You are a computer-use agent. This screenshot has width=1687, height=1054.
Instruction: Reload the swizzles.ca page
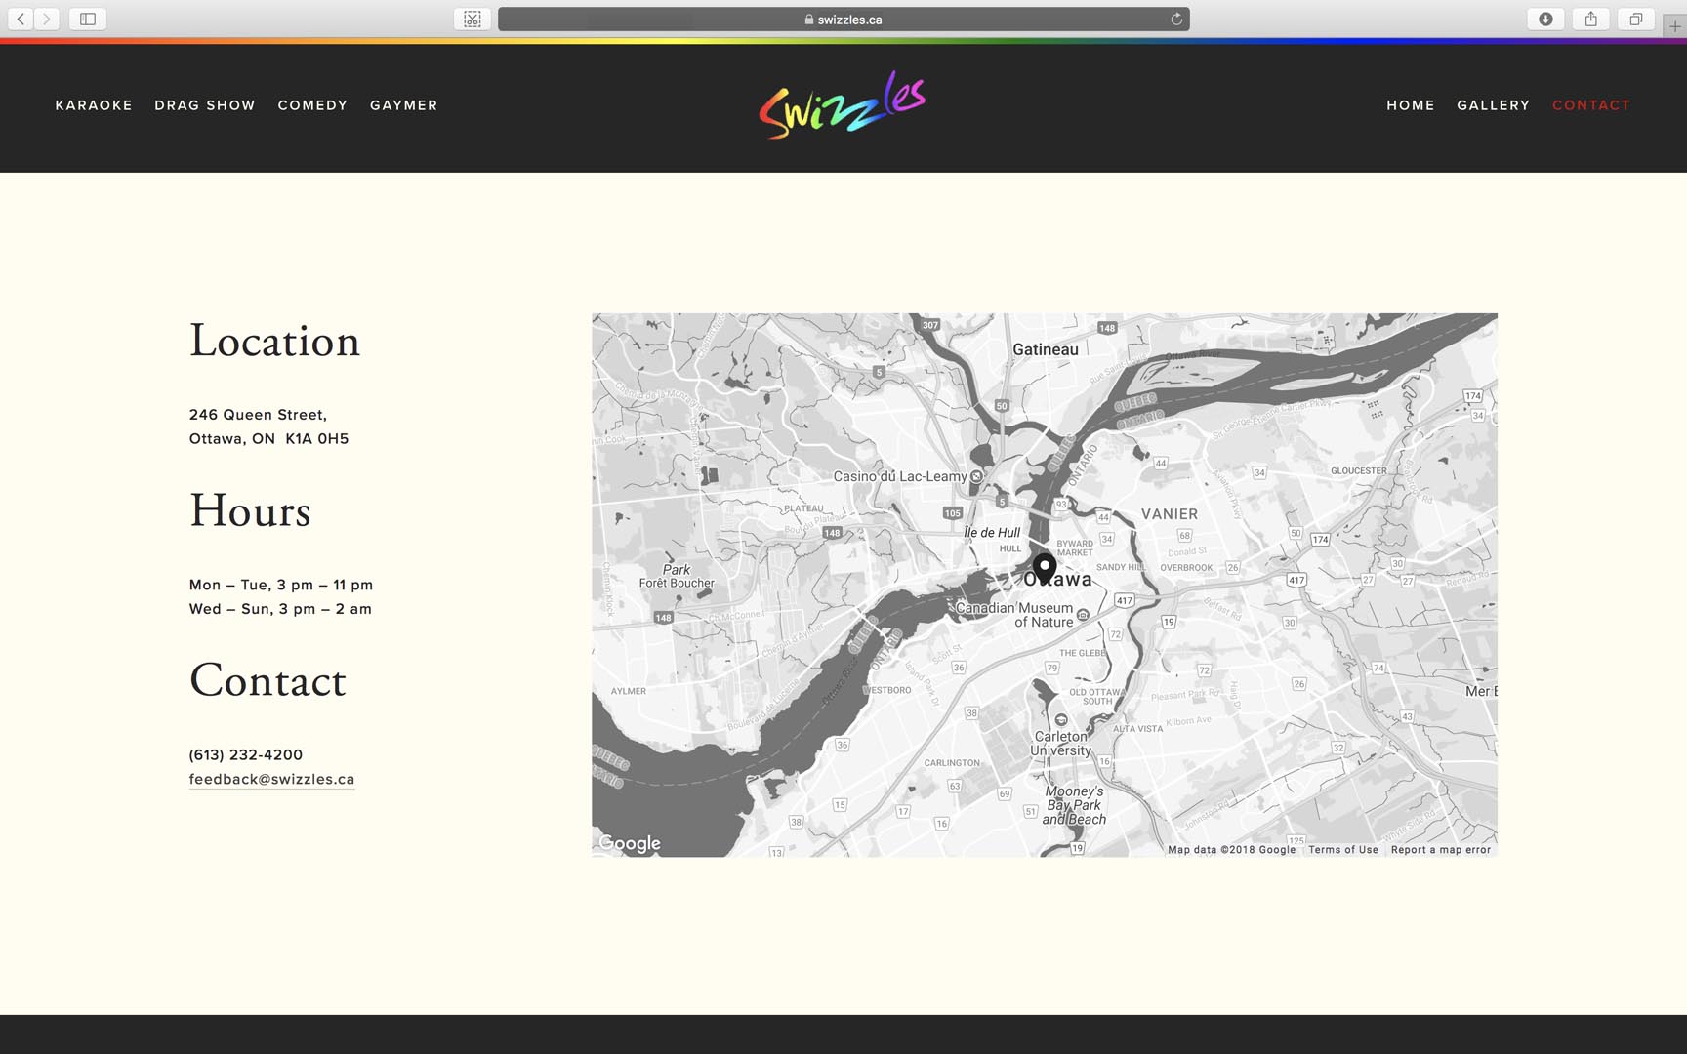pyautogui.click(x=1177, y=18)
